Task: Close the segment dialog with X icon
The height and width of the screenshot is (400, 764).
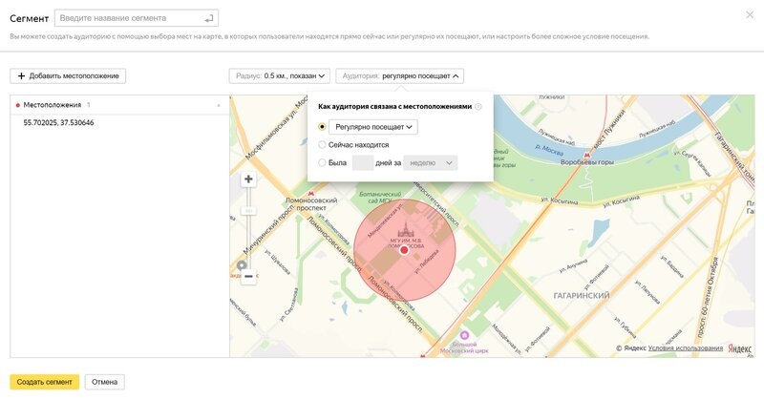Action: click(x=750, y=15)
